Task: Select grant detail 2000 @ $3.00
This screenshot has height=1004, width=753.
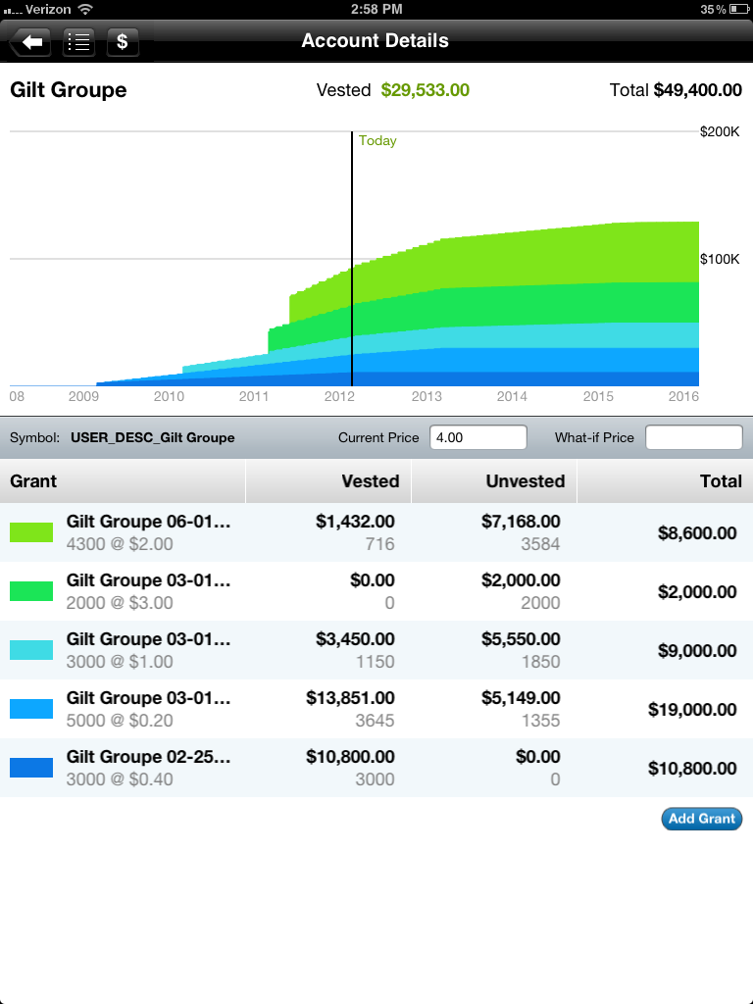Action: 120,603
